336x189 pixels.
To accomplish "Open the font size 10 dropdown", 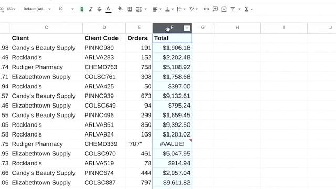I will click(x=66, y=9).
